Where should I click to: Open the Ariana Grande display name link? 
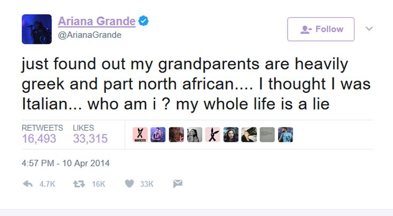(x=97, y=21)
